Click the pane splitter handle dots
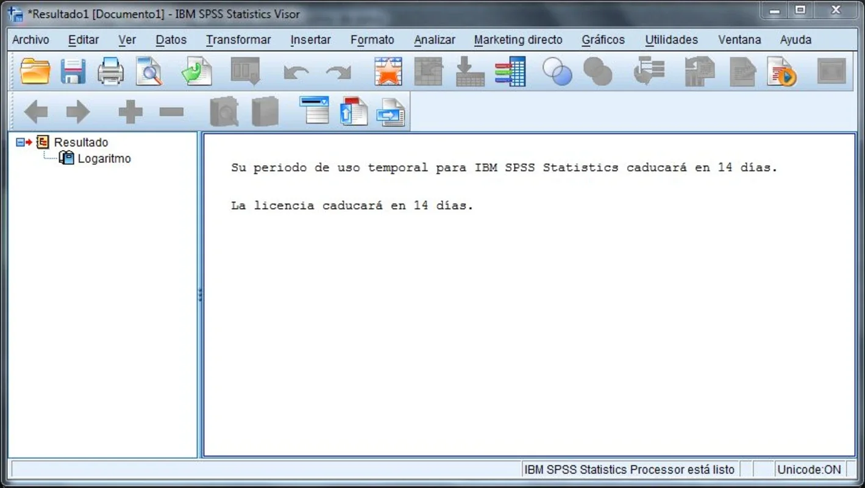This screenshot has width=865, height=488. coord(200,296)
